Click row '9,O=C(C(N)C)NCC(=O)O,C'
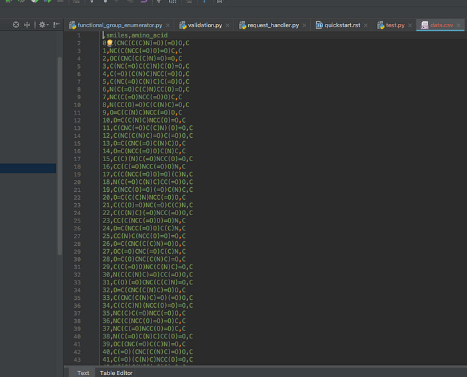Image resolution: width=467 pixels, height=377 pixels. [x=142, y=113]
